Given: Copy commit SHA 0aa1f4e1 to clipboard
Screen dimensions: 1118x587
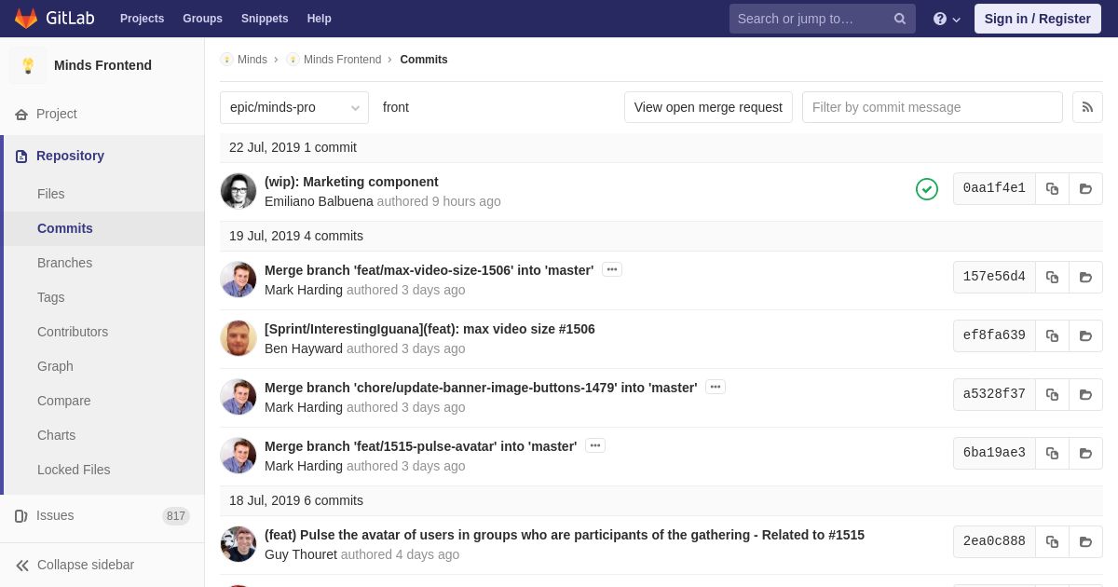Looking at the screenshot, I should 1052,188.
